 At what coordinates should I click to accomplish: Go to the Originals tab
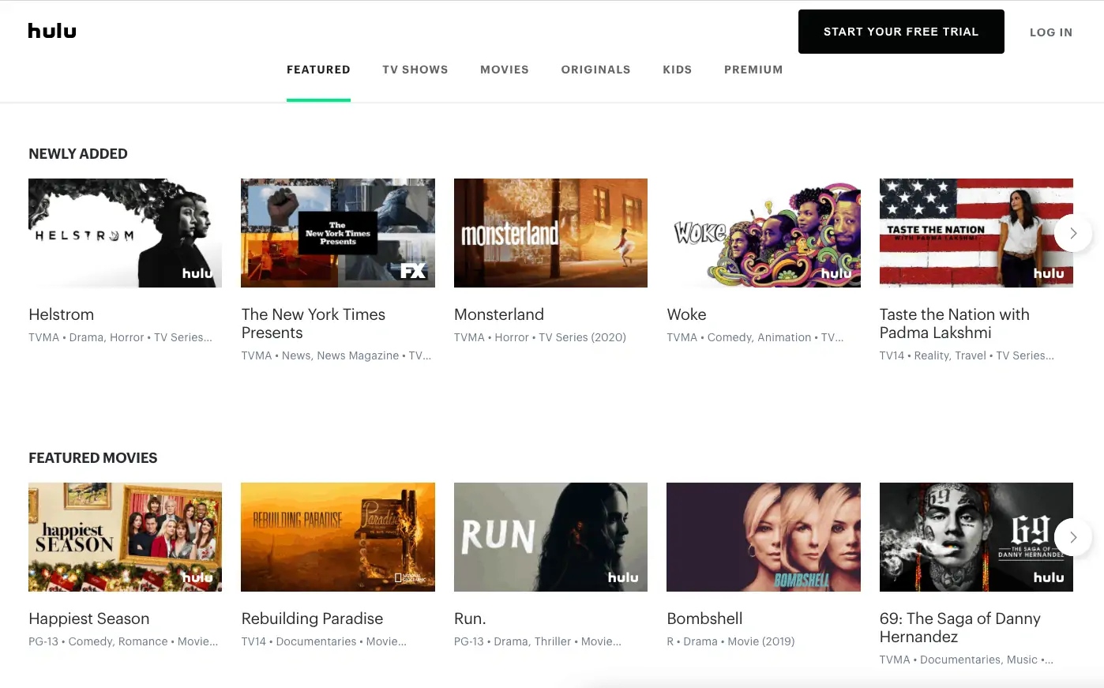(595, 70)
